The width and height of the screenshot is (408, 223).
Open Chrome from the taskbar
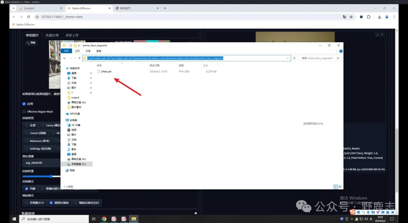coord(104,219)
